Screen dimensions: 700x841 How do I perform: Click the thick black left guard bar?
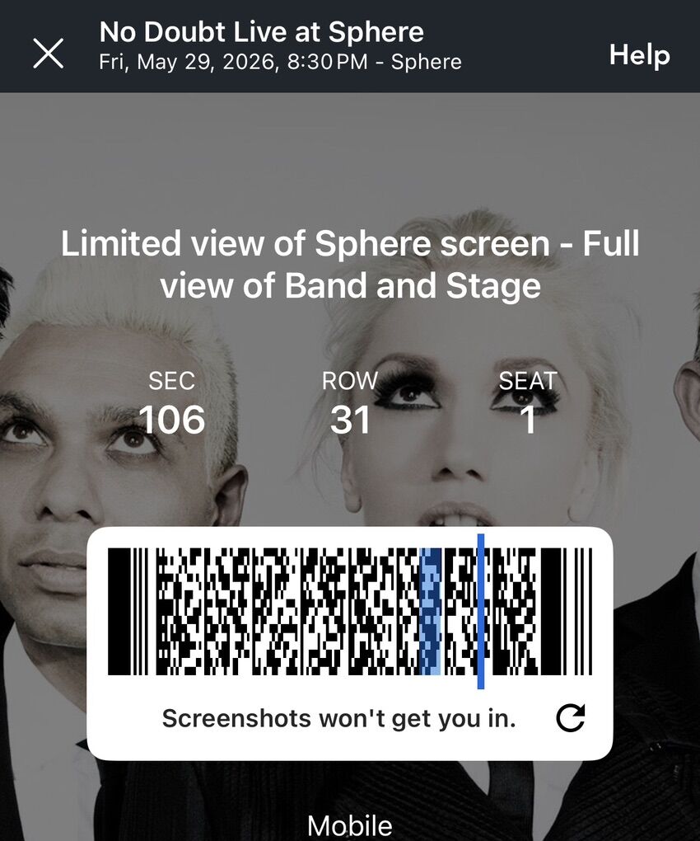[x=119, y=612]
